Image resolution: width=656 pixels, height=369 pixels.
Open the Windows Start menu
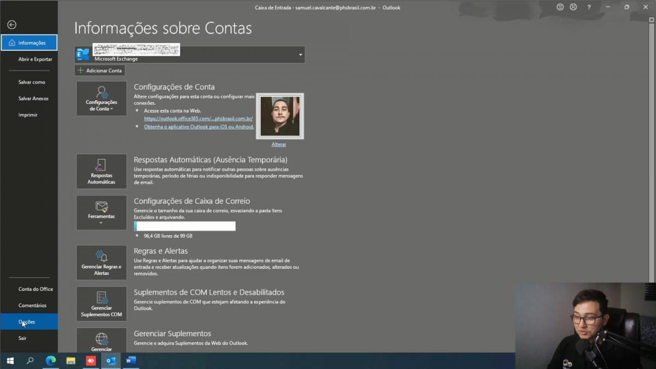(x=10, y=361)
